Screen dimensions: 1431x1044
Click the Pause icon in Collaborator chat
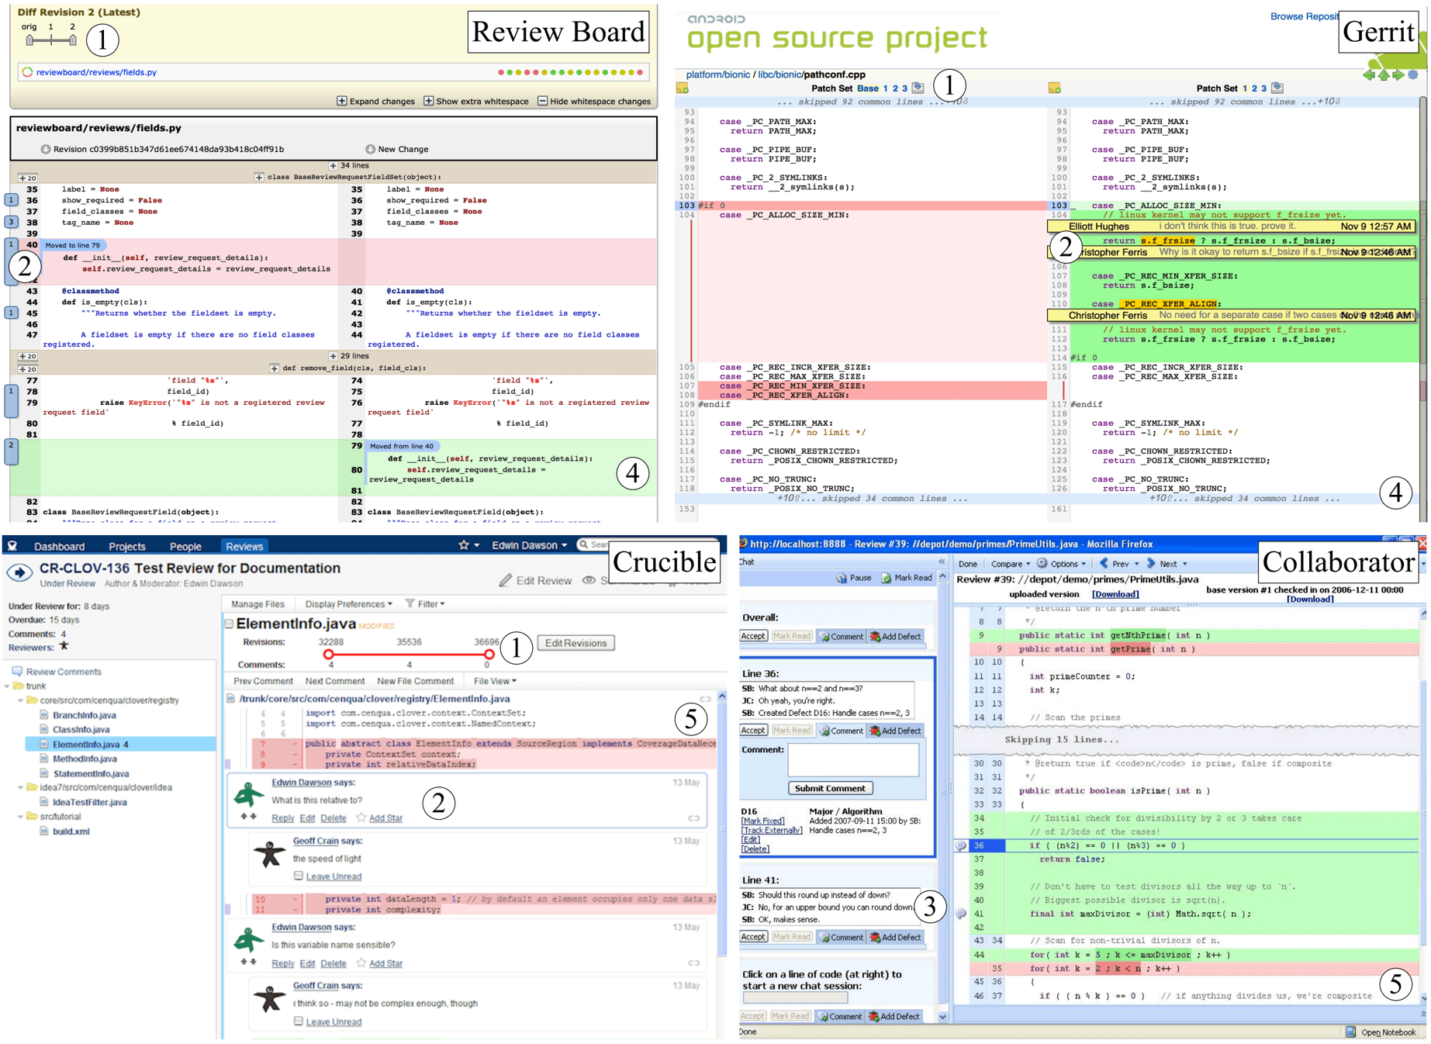point(841,578)
